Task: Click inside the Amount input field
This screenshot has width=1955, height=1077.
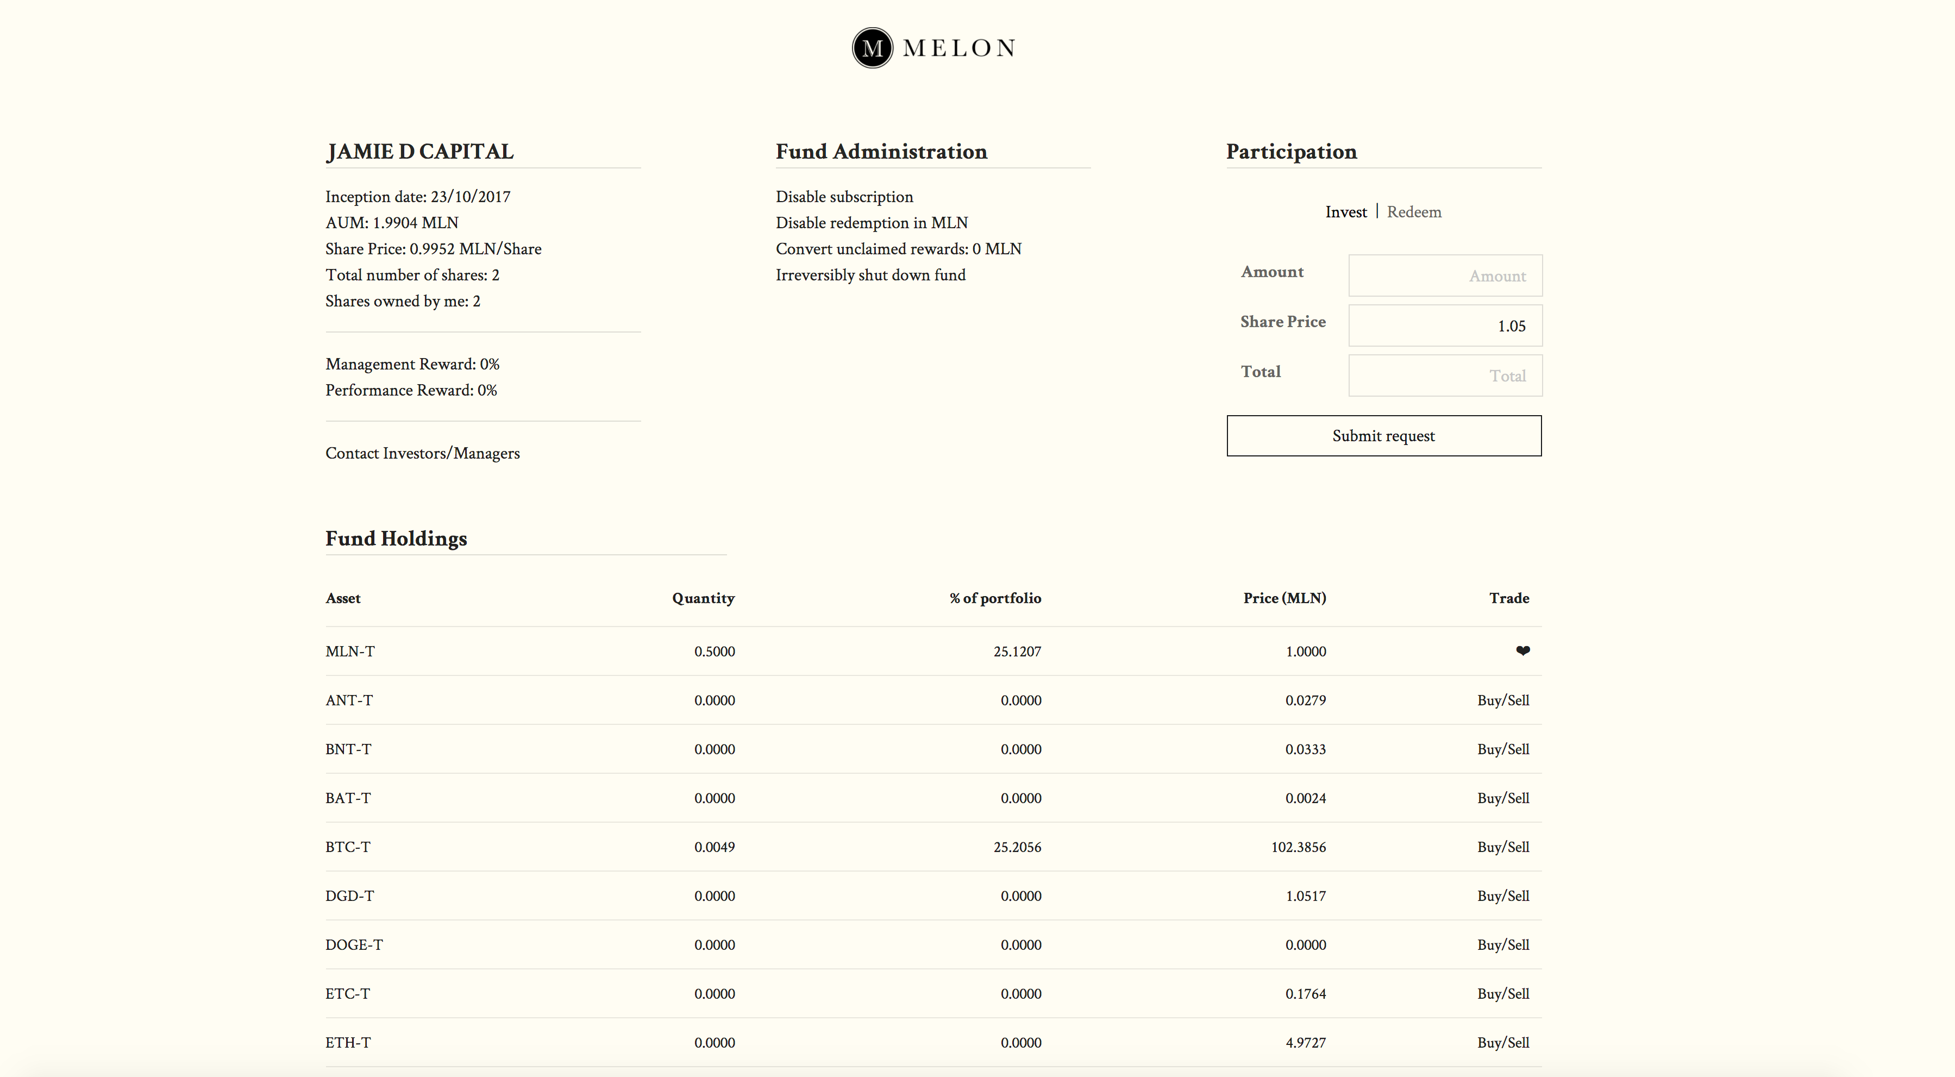Action: coord(1444,275)
